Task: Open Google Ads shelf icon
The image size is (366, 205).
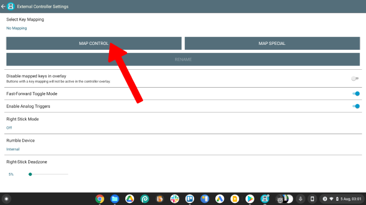Action: tap(220, 199)
